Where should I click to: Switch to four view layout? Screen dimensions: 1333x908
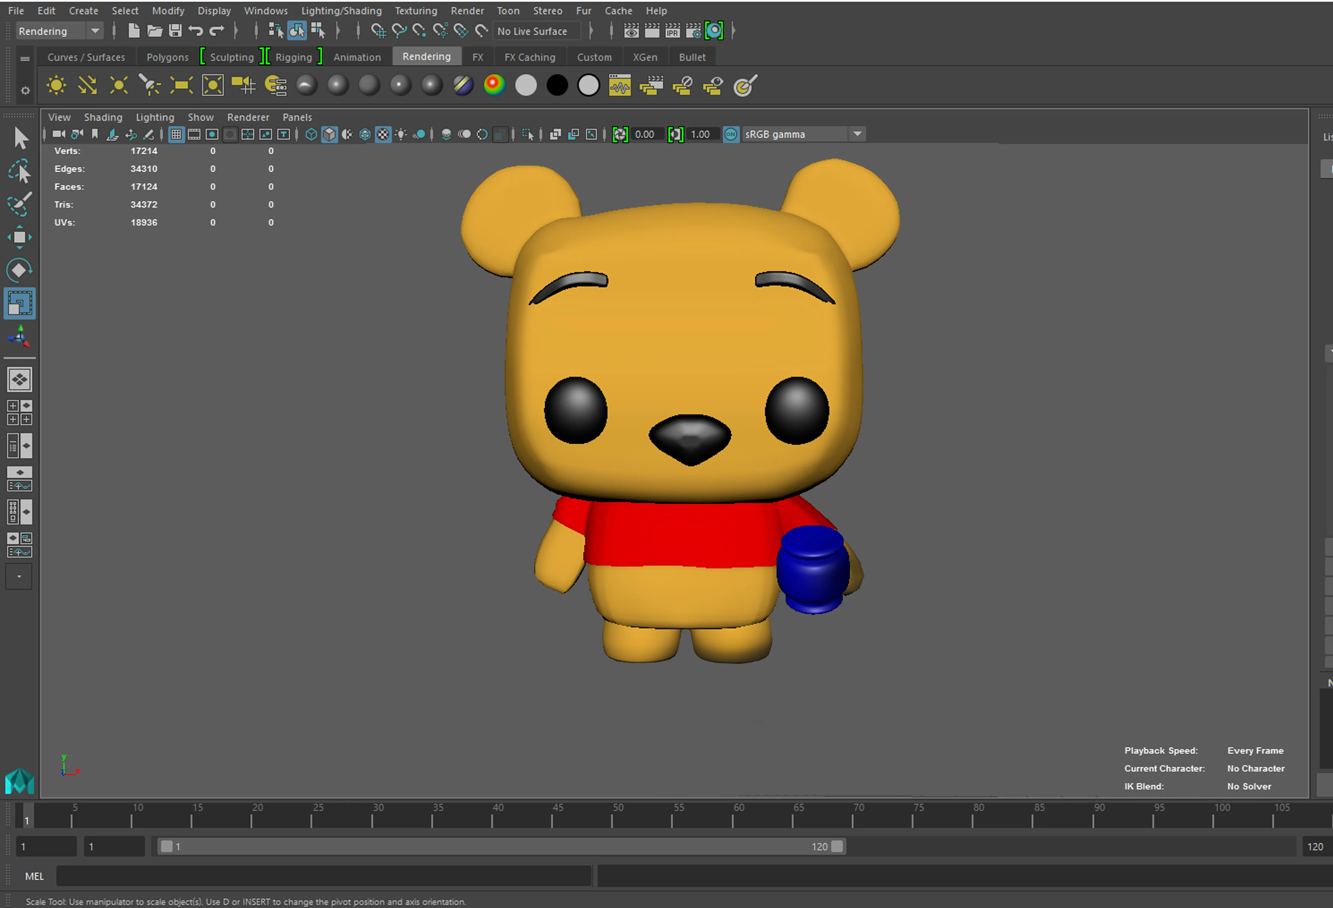point(19,412)
